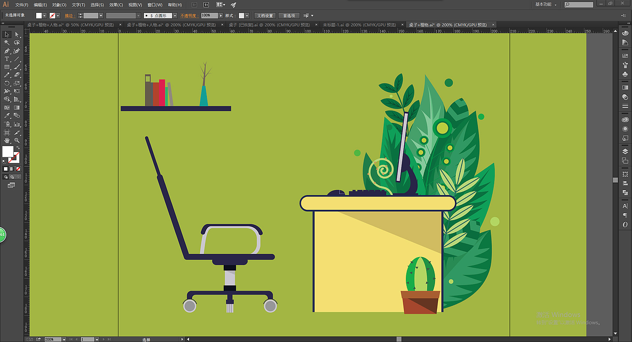Open the 窗口(W) menu
The width and height of the screenshot is (632, 342).
coord(155,4)
